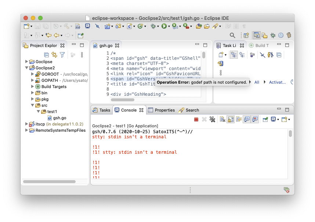Select gsh.go file in project tree

[x=59, y=118]
